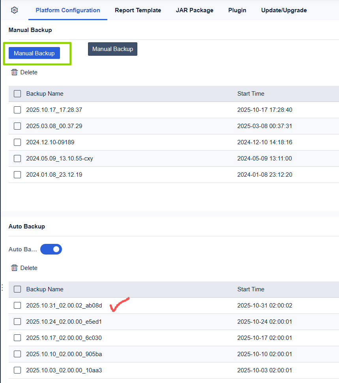Select all manual backups header checkbox
339x383 pixels.
coord(17,94)
